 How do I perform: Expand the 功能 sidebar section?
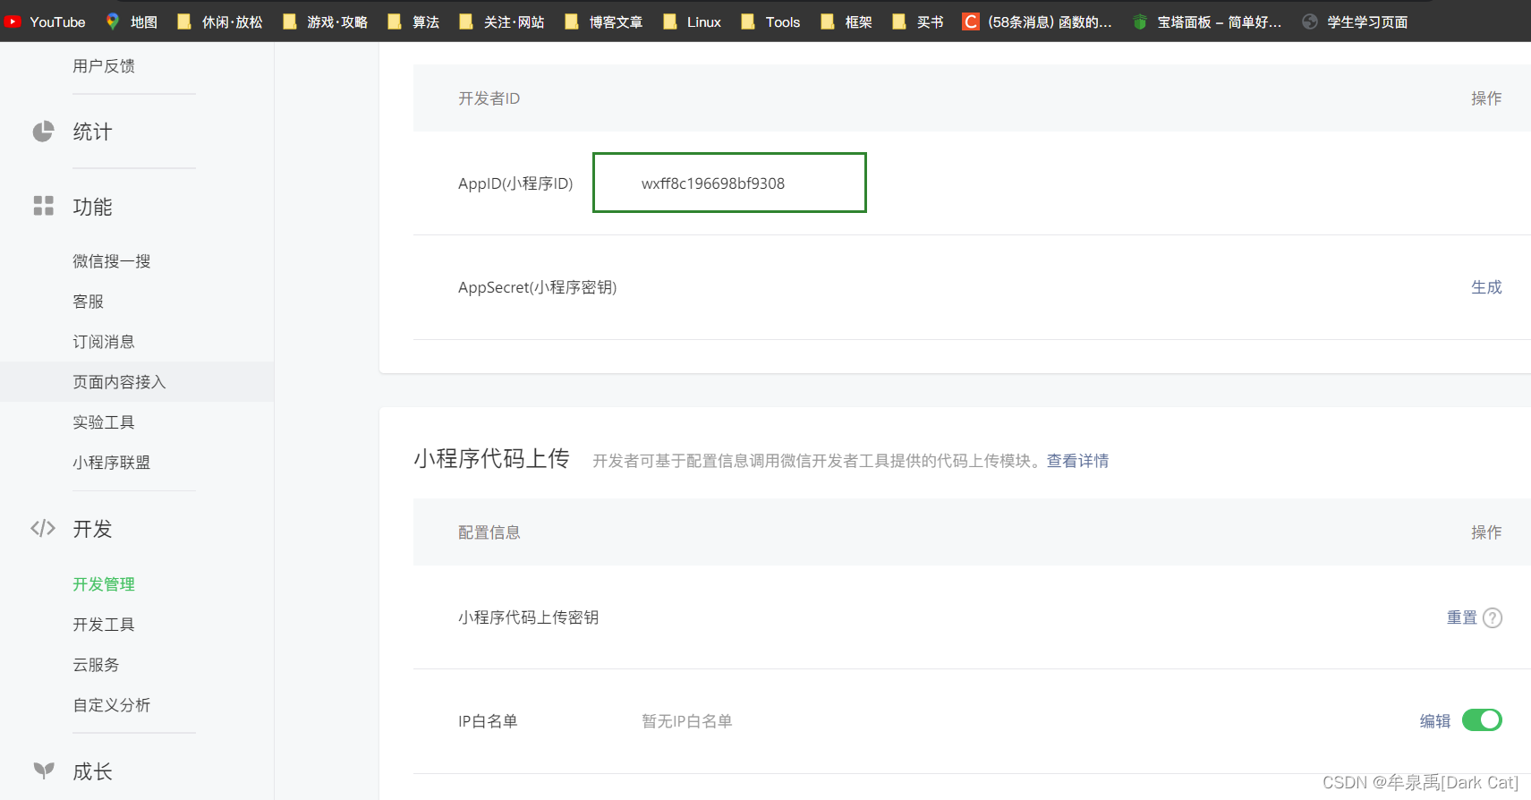92,207
